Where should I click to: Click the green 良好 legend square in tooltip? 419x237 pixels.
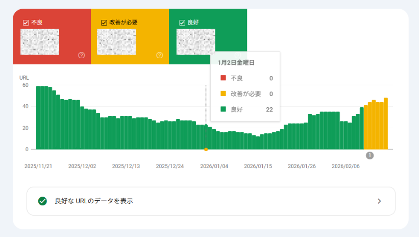[x=223, y=109]
